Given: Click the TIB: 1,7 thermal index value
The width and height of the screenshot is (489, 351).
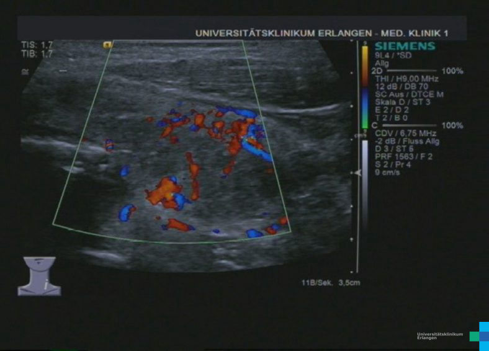Looking at the screenshot, I should tap(37, 55).
